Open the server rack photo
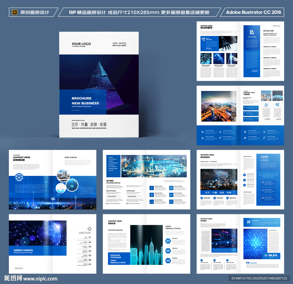Image resolution: width=293 pixels, height=284 pixels. 224,239
